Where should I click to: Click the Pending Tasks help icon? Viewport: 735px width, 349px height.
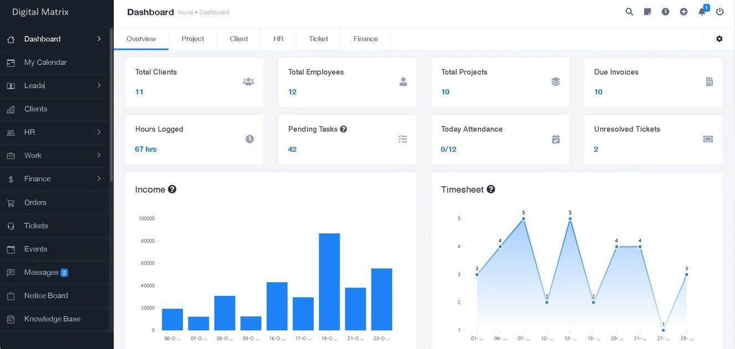point(344,129)
